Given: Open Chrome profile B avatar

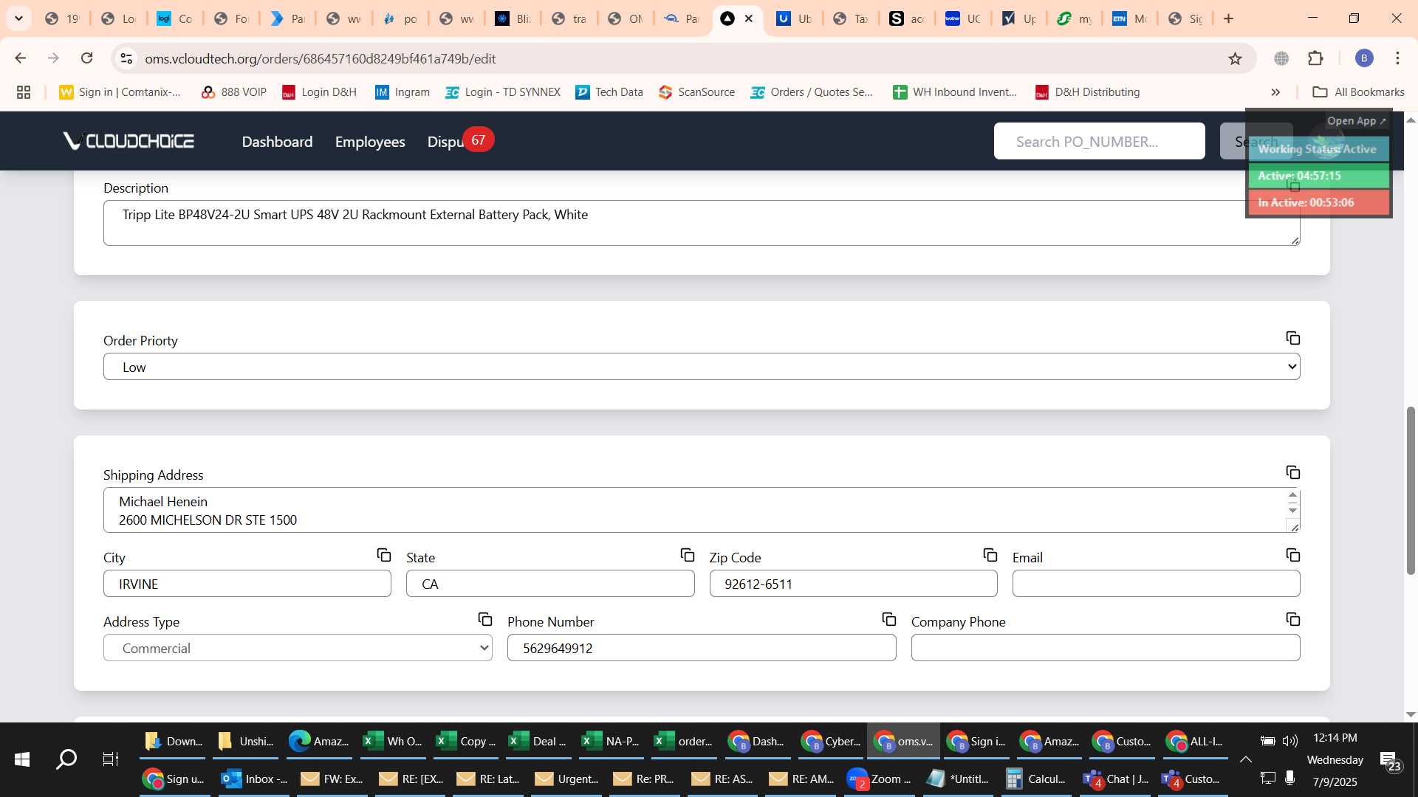Looking at the screenshot, I should (1364, 58).
